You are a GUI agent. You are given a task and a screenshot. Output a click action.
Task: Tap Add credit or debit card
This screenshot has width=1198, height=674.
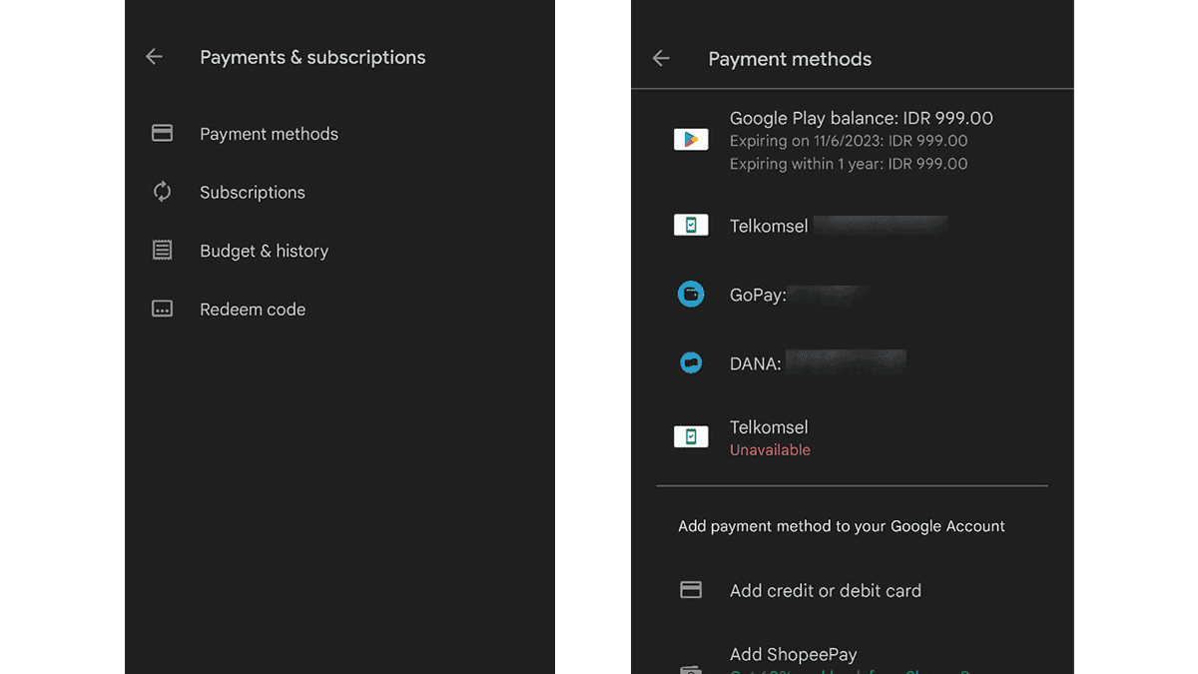tap(825, 591)
